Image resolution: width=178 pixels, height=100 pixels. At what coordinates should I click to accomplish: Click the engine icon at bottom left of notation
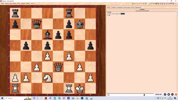[108, 95]
